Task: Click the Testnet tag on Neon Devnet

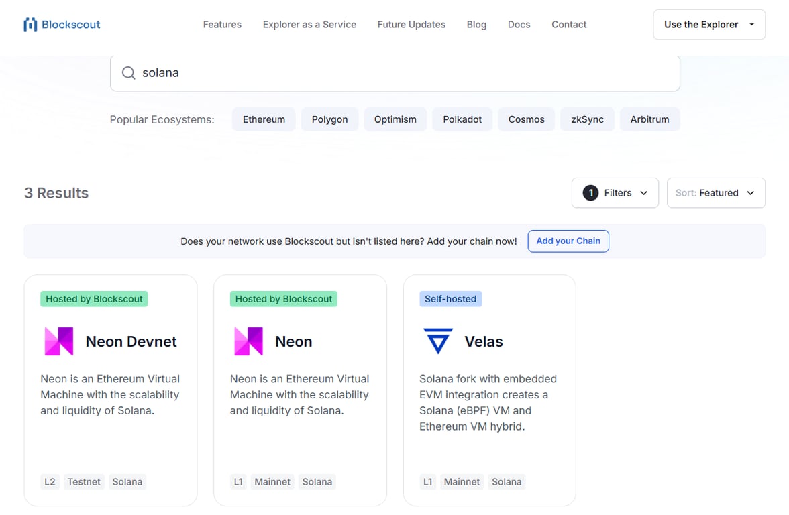Action: coord(84,481)
